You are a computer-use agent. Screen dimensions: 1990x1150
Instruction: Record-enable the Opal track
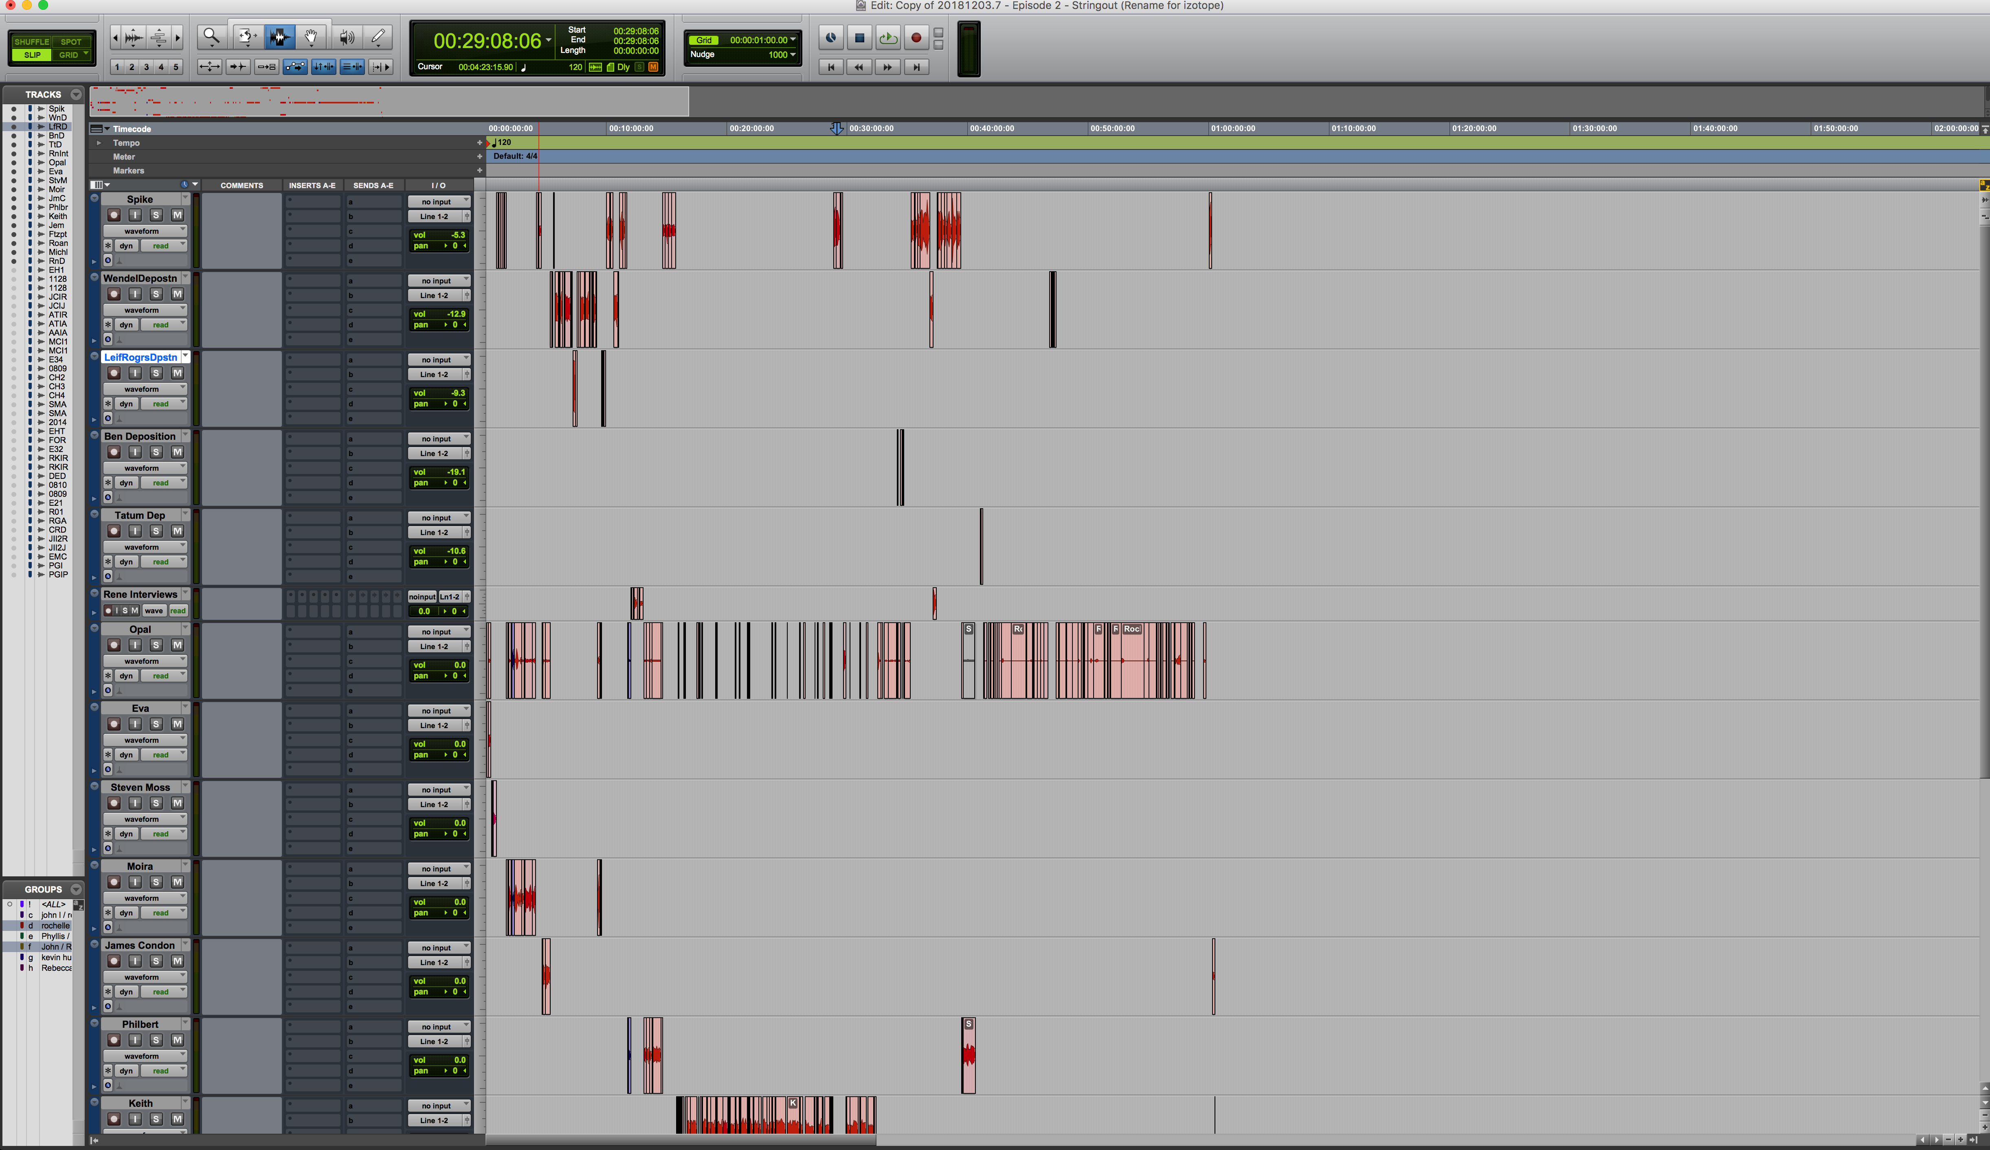114,645
